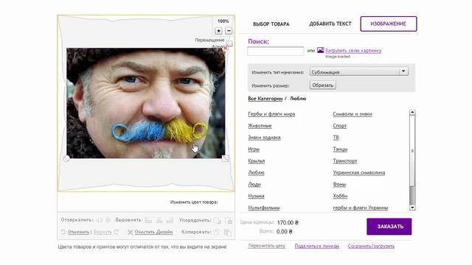Click Очистить Дизайн link
Image resolution: width=472 pixels, height=265 pixels.
coord(153,232)
